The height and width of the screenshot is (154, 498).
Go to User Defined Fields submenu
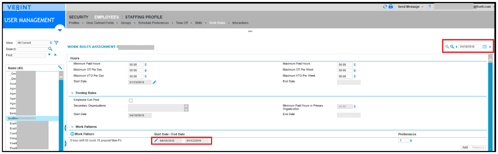[101, 23]
